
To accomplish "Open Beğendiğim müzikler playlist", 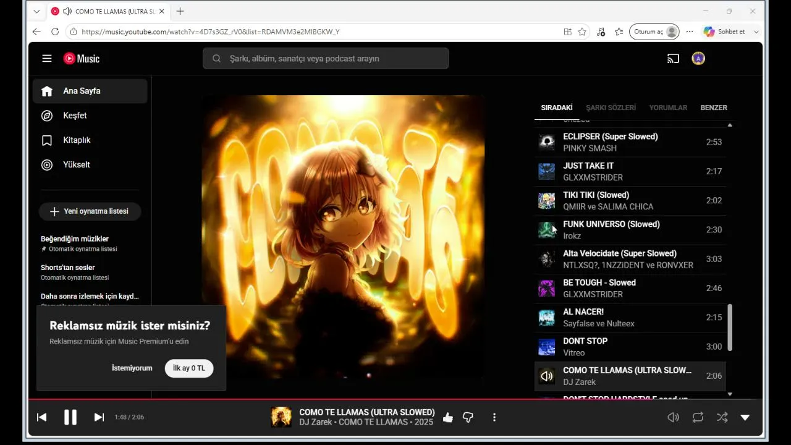I will click(90, 244).
